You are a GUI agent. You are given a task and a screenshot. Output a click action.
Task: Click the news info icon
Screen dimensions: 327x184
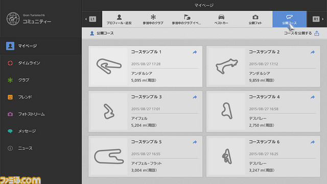(x=10, y=148)
